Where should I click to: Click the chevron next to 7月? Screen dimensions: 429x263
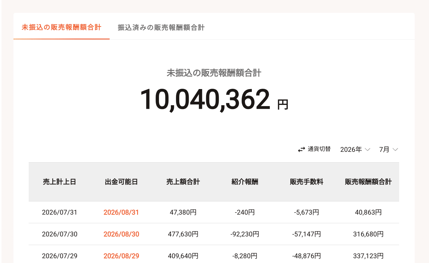click(395, 149)
